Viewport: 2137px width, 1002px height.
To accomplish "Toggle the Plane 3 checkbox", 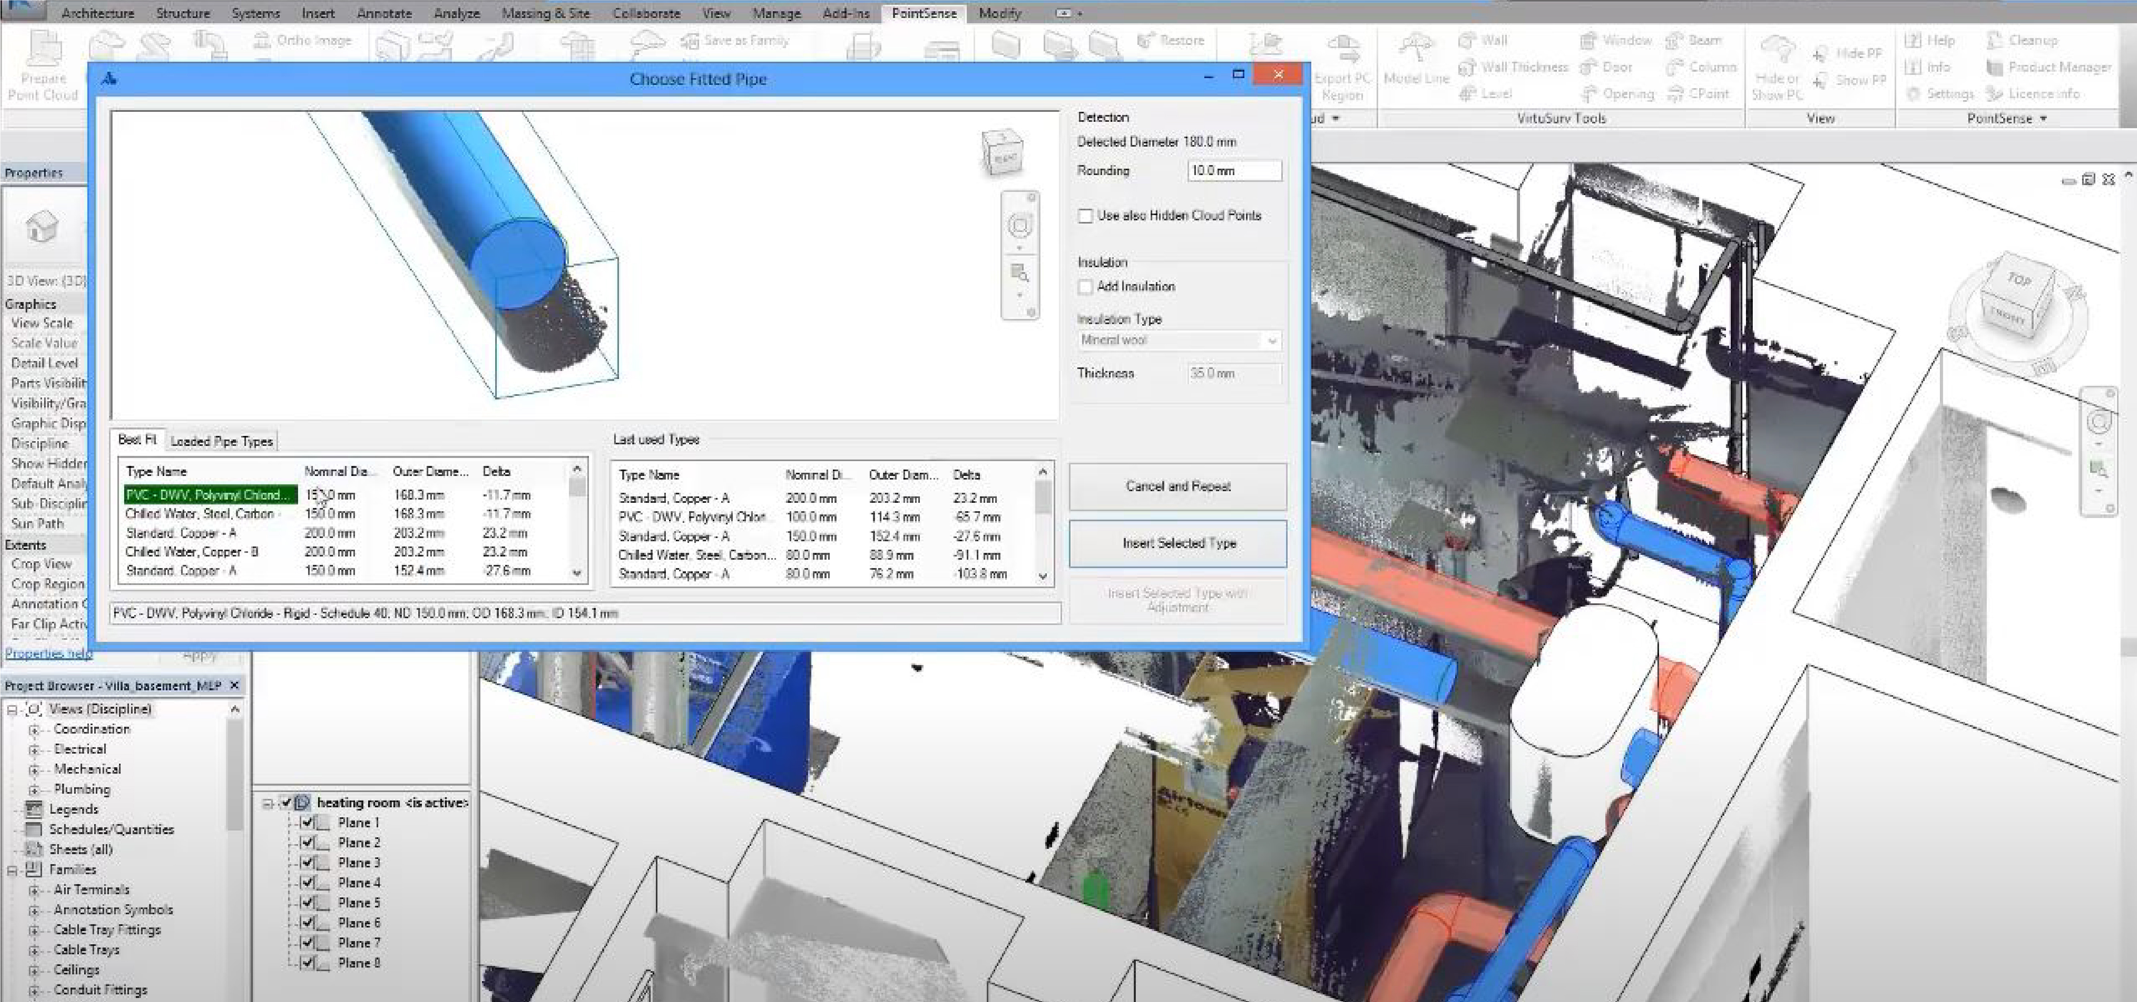I will click(308, 863).
